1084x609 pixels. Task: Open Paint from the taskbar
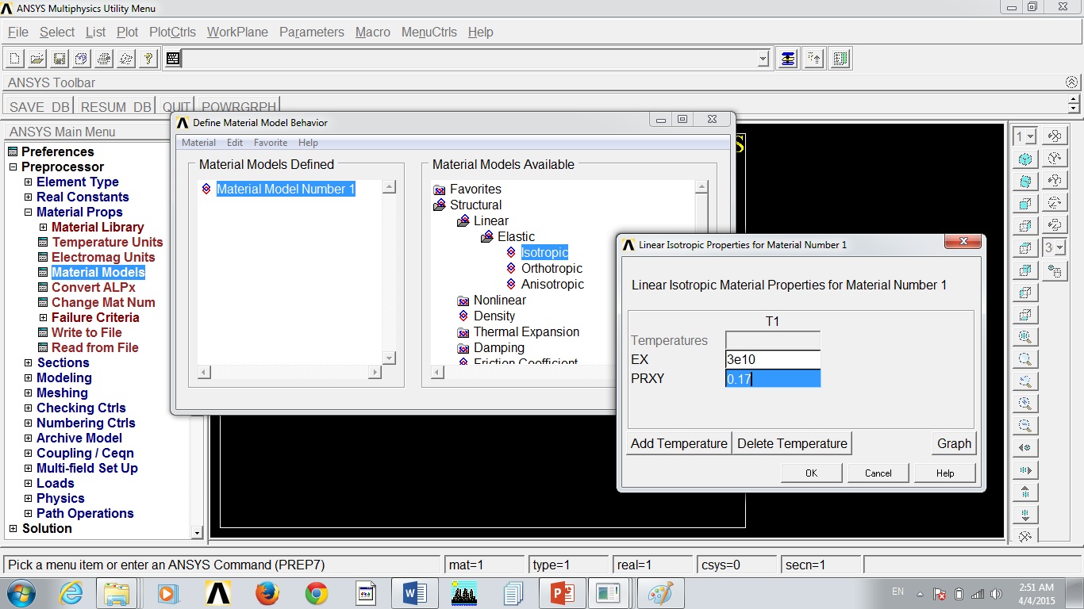pyautogui.click(x=660, y=593)
